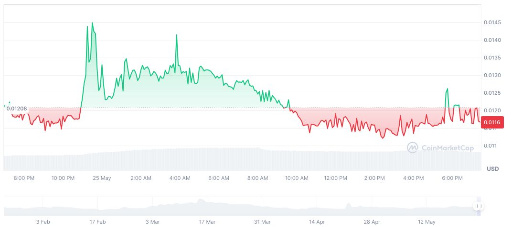Click the 8:00 AM time axis label

[258, 178]
